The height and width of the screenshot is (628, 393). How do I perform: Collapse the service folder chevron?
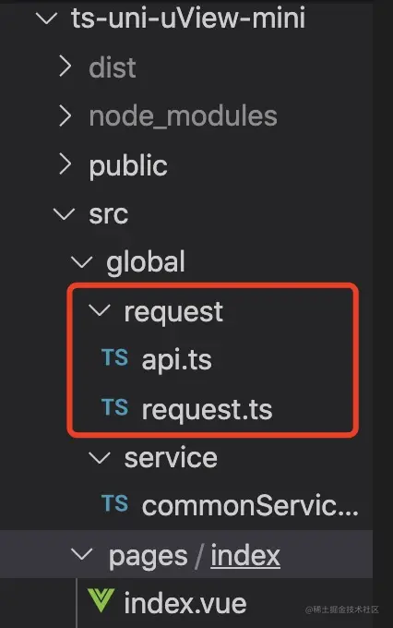[x=100, y=457]
